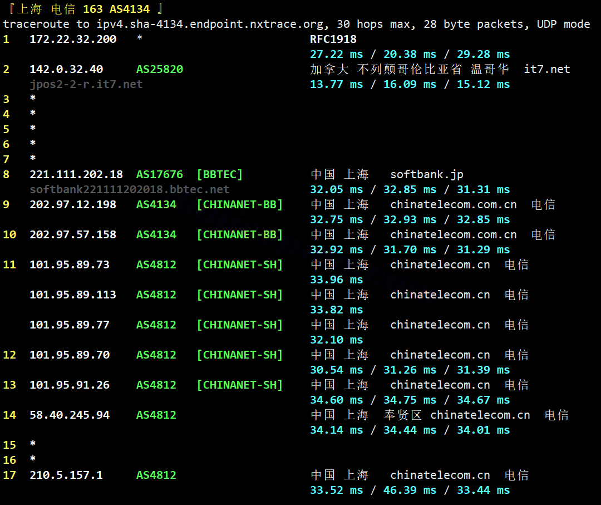Image resolution: width=601 pixels, height=505 pixels.
Task: Select latency 15.12 ms on hop 2
Action: coord(484,84)
